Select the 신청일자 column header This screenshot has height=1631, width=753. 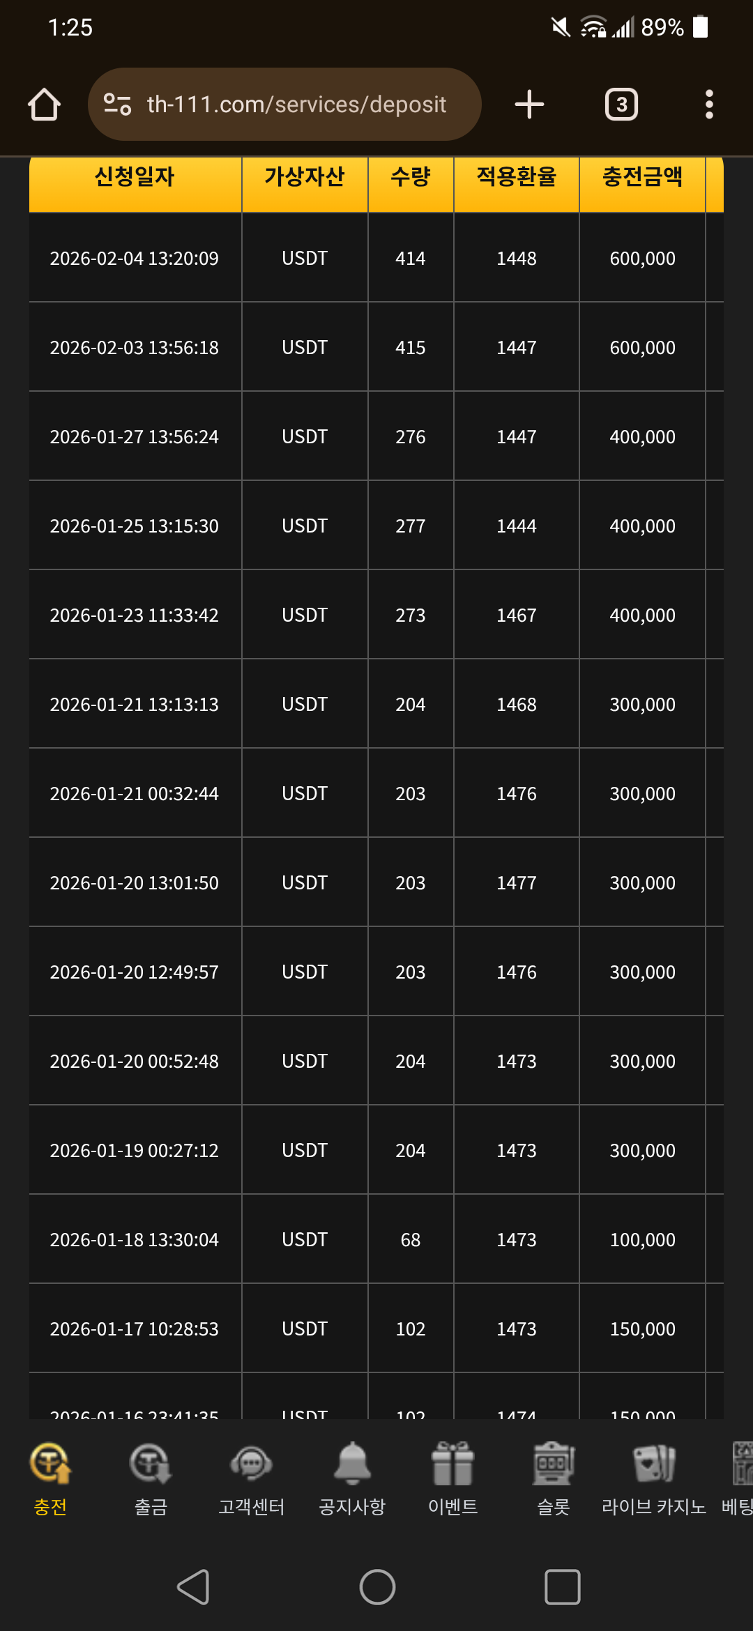click(x=135, y=177)
